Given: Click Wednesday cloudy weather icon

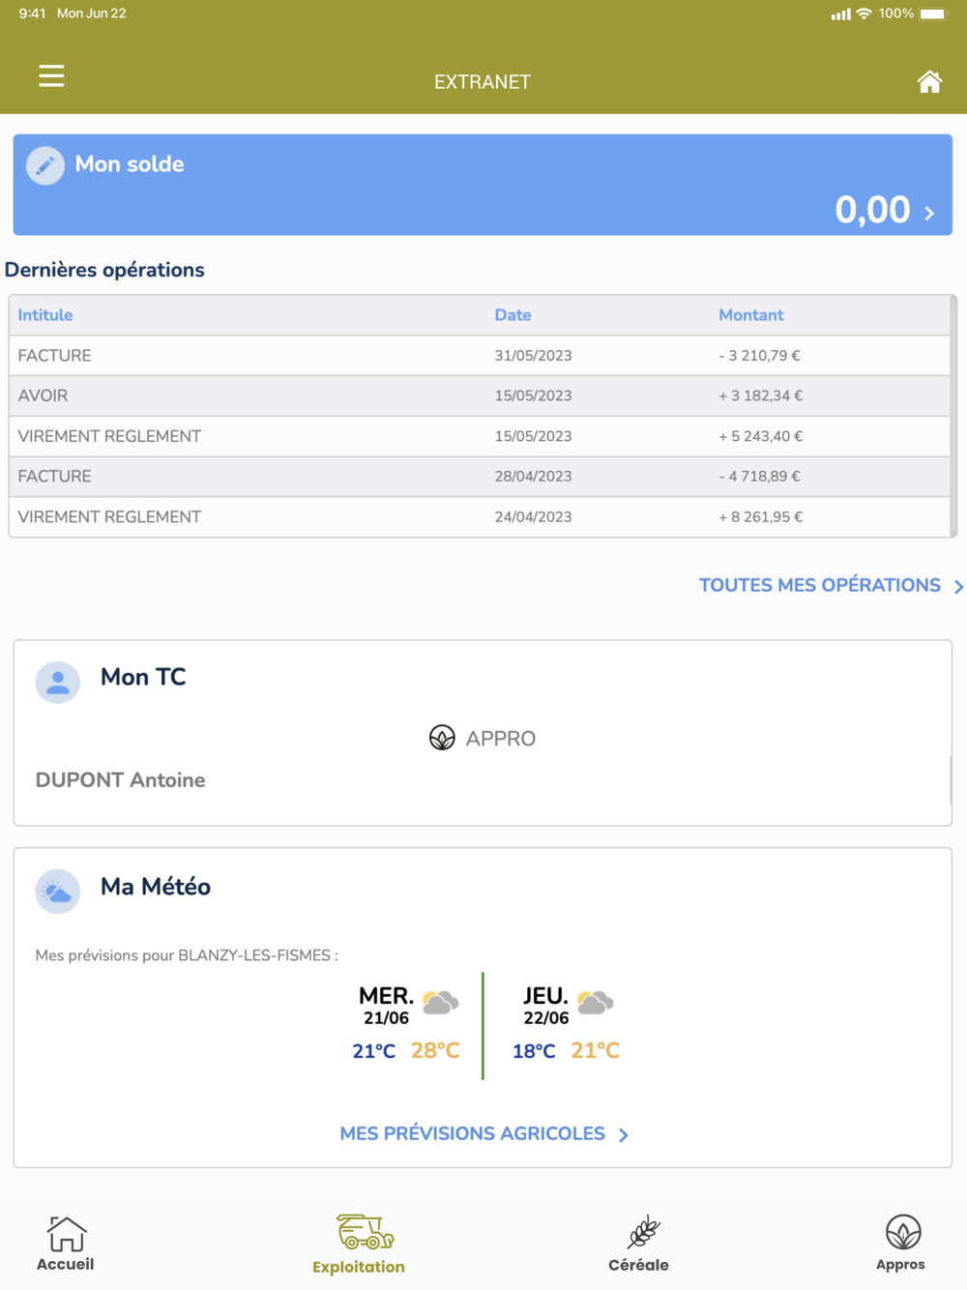Looking at the screenshot, I should click(441, 1002).
